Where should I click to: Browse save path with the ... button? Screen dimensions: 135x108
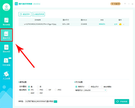point(55,101)
